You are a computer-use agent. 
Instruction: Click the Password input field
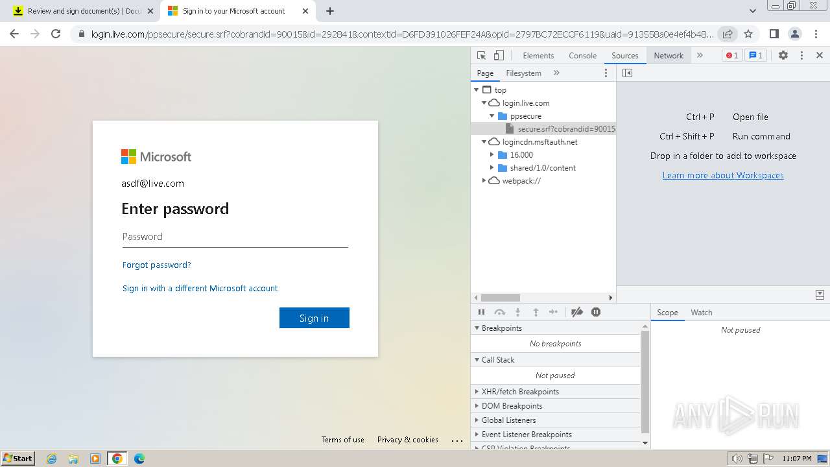pos(235,237)
